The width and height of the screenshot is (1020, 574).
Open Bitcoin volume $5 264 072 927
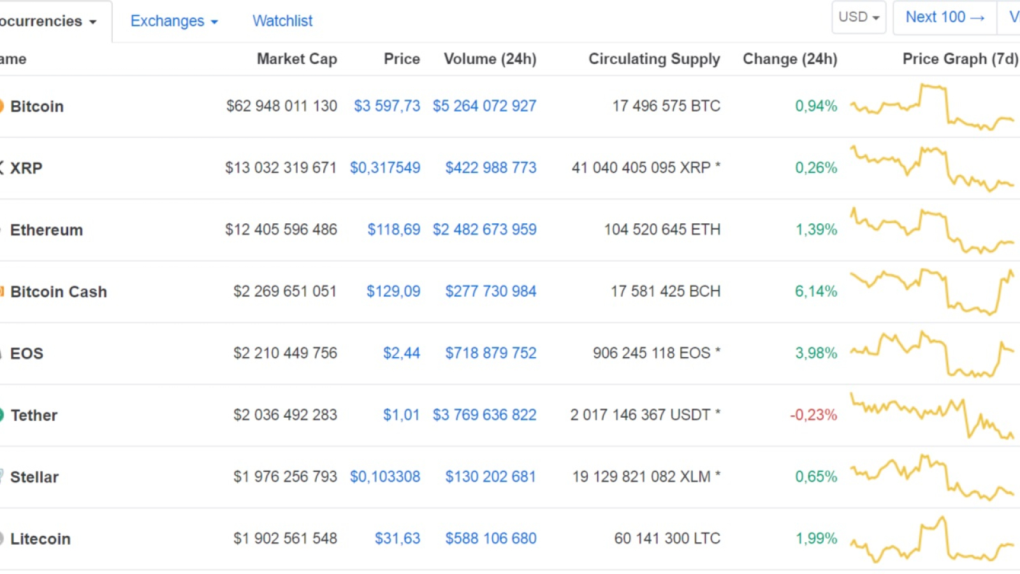coord(484,106)
